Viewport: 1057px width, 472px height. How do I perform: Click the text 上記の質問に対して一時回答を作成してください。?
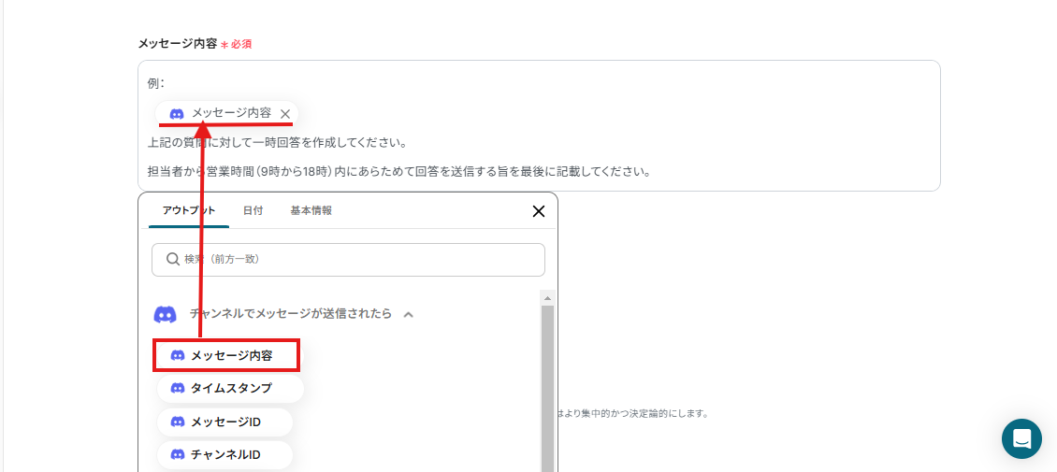coord(280,143)
